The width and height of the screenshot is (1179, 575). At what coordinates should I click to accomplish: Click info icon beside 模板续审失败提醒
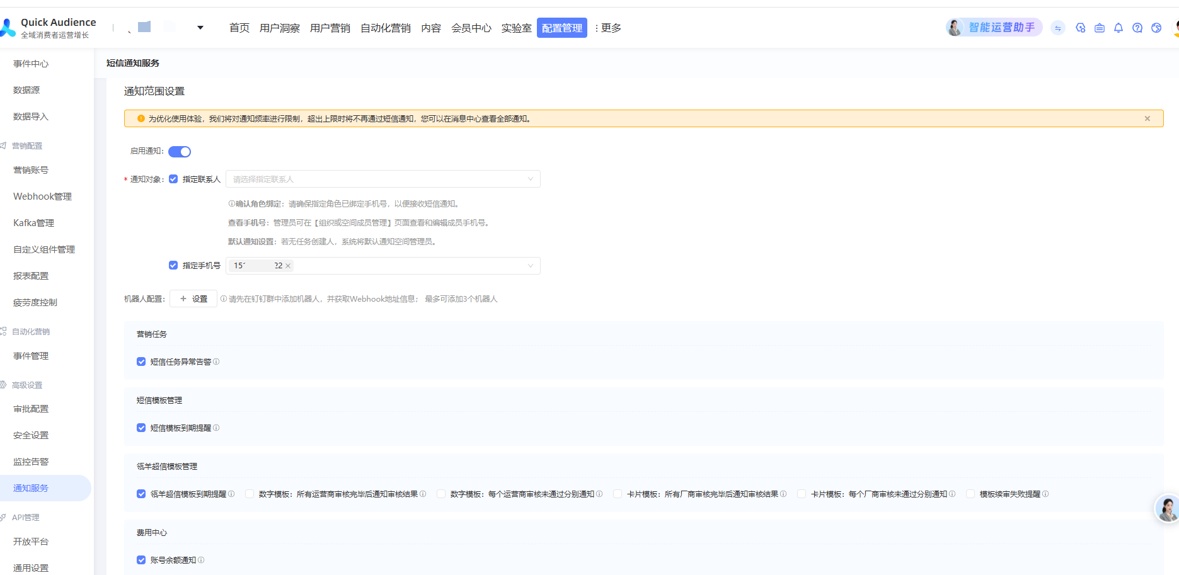click(x=1045, y=494)
